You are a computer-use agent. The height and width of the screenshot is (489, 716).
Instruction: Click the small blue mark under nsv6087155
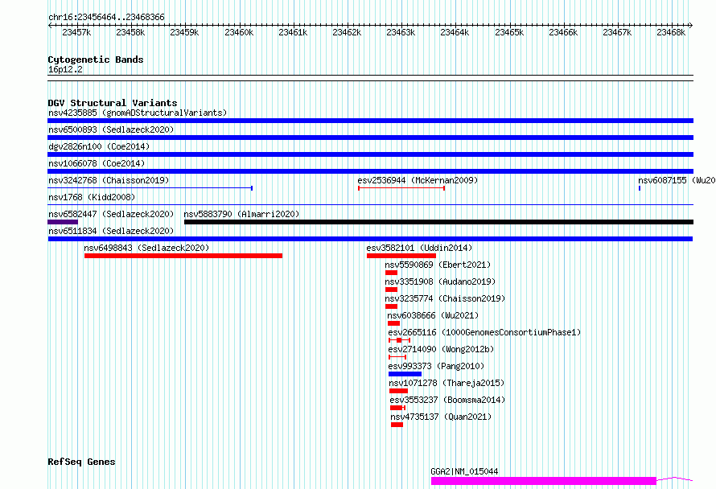[x=640, y=188]
